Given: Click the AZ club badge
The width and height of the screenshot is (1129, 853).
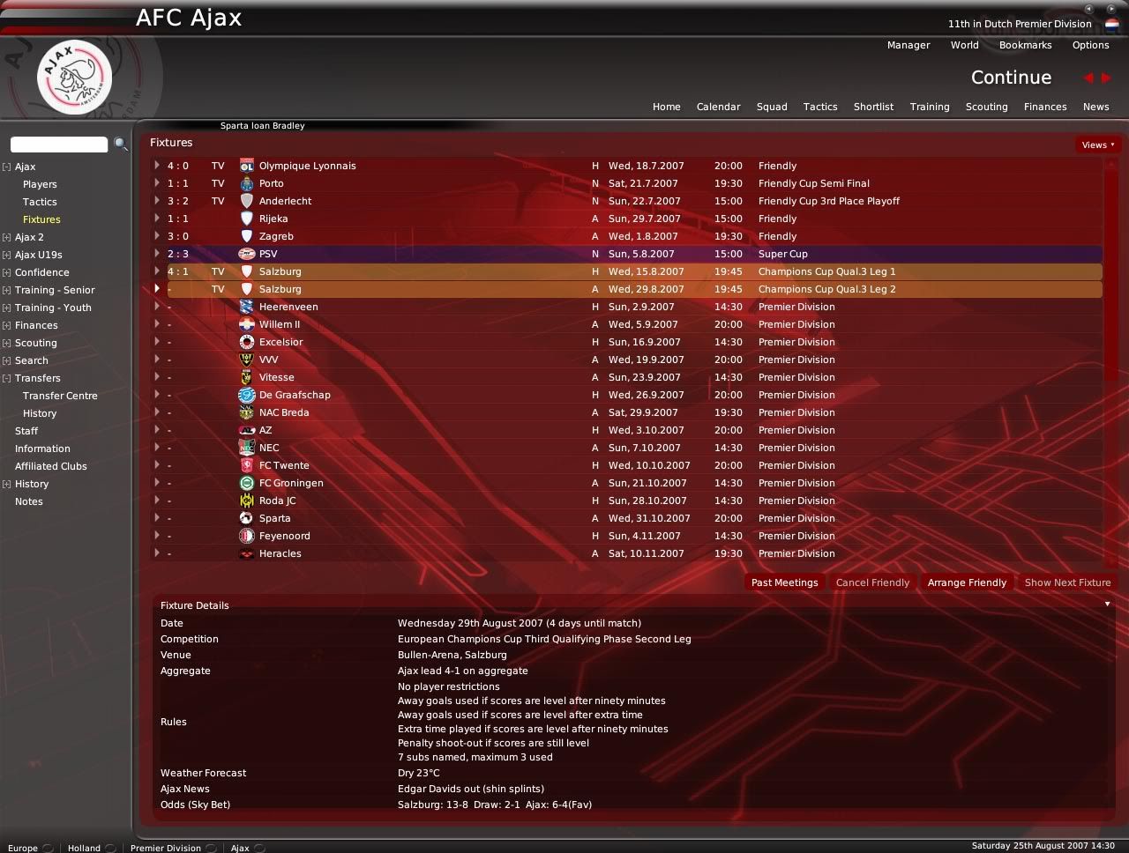Looking at the screenshot, I should tap(247, 430).
